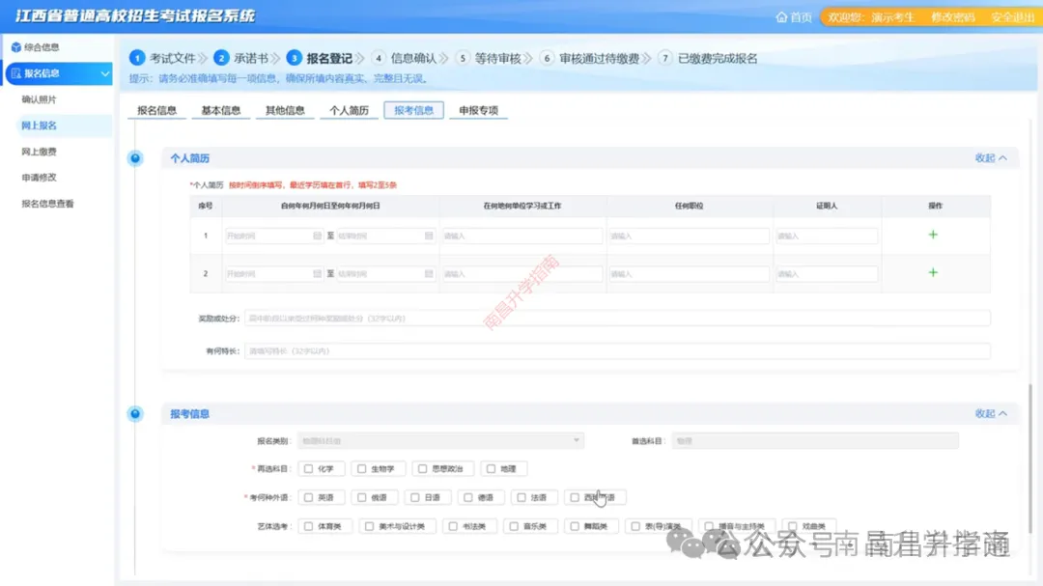Open calendar icon of row 1 结束时间
The image size is (1043, 586).
(x=429, y=236)
